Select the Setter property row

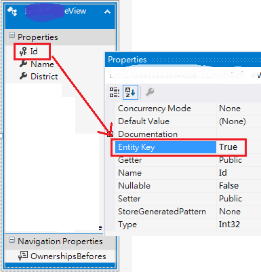pyautogui.click(x=188, y=199)
